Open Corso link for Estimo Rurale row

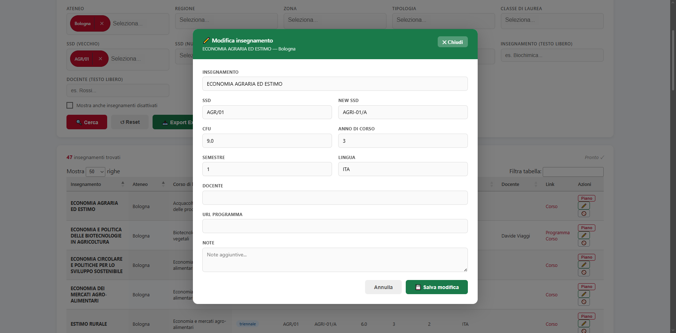pos(551,324)
